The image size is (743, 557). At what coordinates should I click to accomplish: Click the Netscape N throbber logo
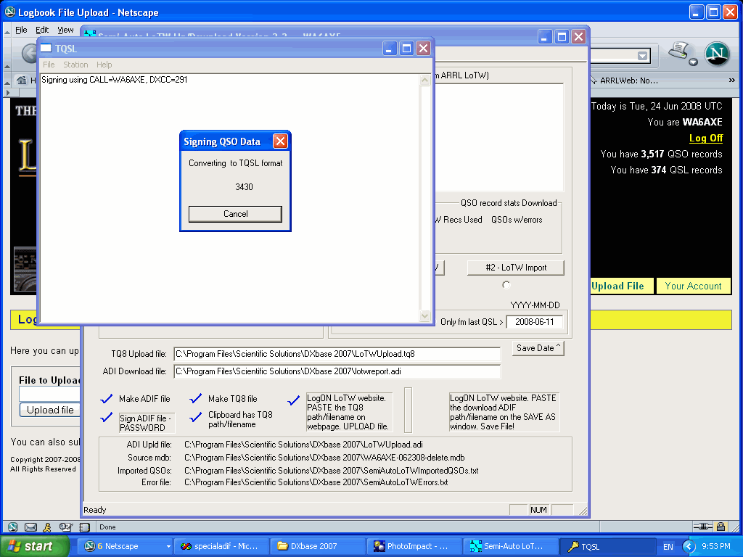pos(716,54)
